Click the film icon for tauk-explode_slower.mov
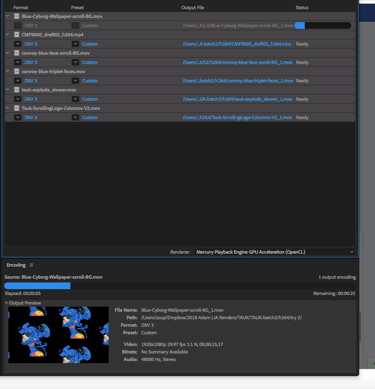 (x=17, y=90)
